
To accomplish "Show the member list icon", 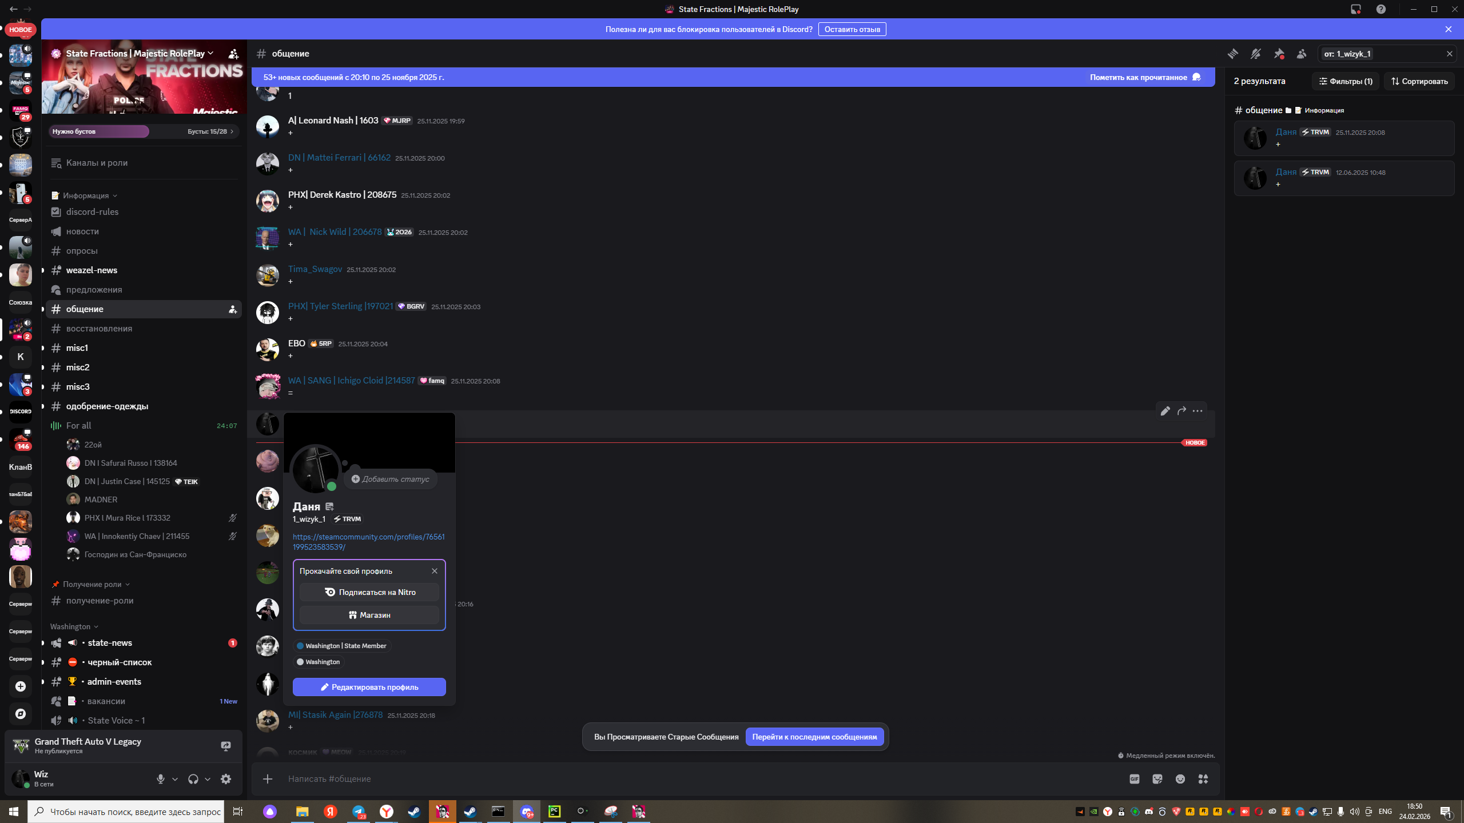I will click(x=1302, y=54).
